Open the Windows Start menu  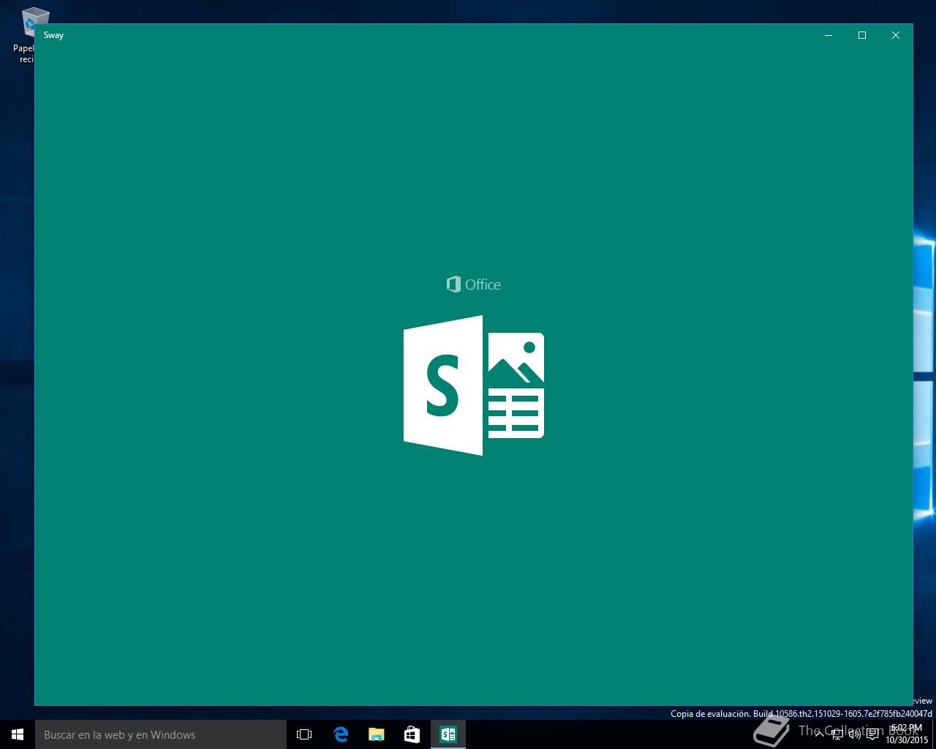tap(18, 734)
